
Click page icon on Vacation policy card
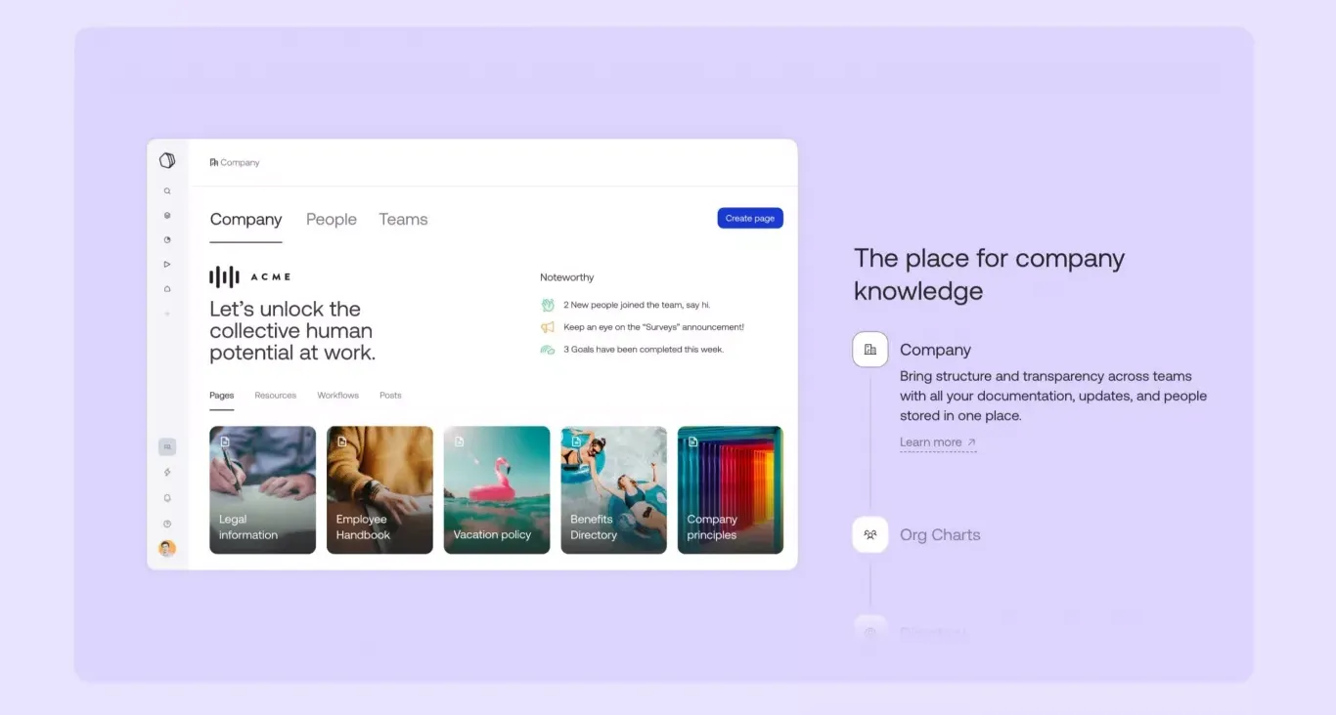tap(459, 442)
